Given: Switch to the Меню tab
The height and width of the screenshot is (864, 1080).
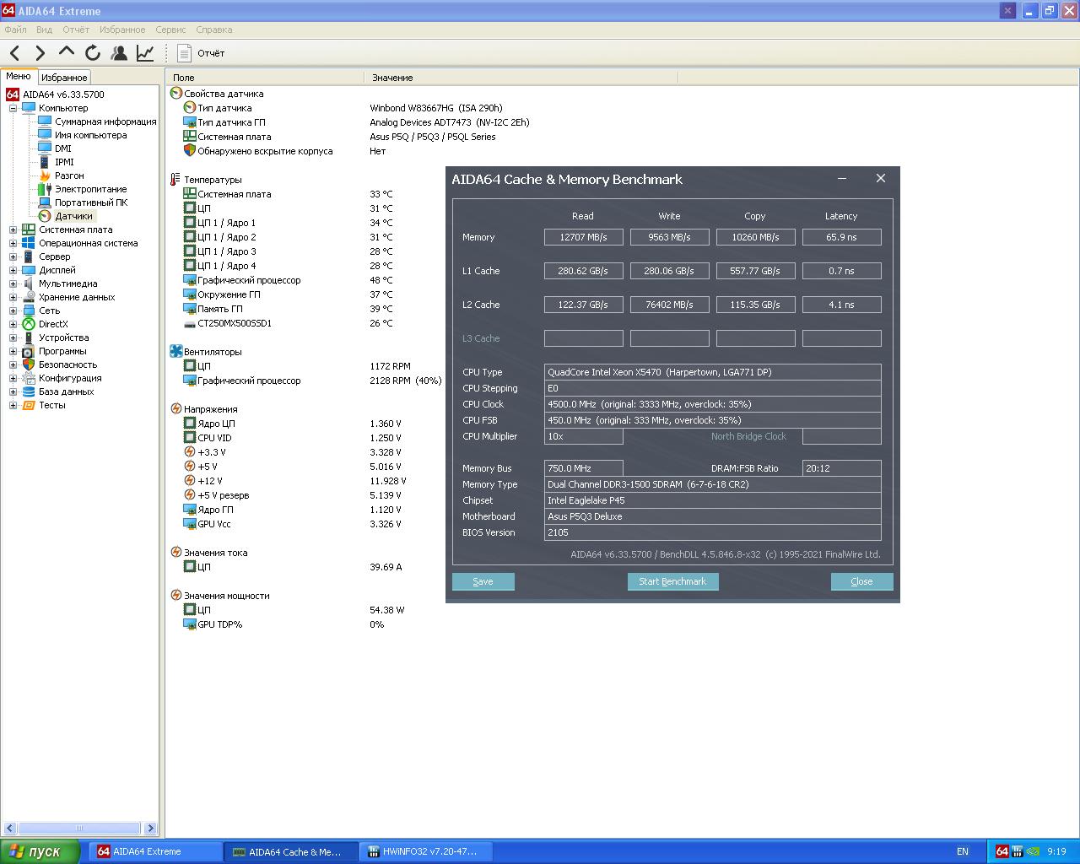Looking at the screenshot, I should 19,76.
